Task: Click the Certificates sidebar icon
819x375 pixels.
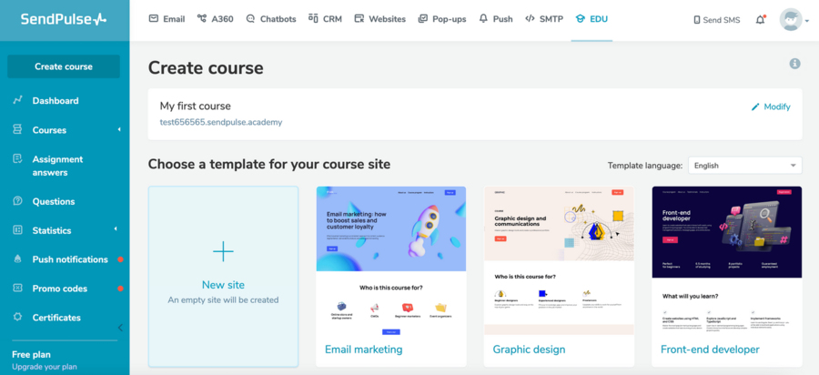Action: click(x=17, y=318)
